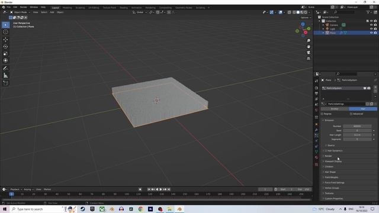Image resolution: width=379 pixels, height=213 pixels.
Task: Jump to the timeline end frame
Action: (169, 189)
